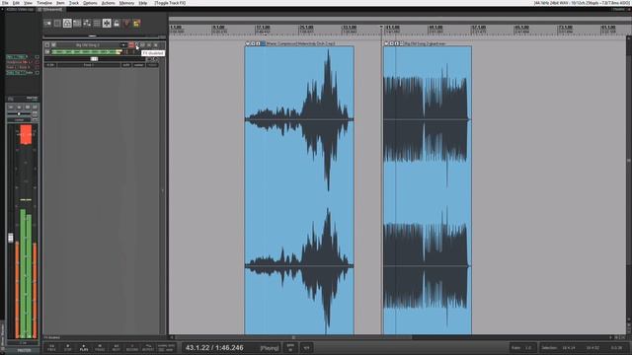Toggle the highlighted item grouping toolbar icon
632x355 pixels.
point(67,24)
